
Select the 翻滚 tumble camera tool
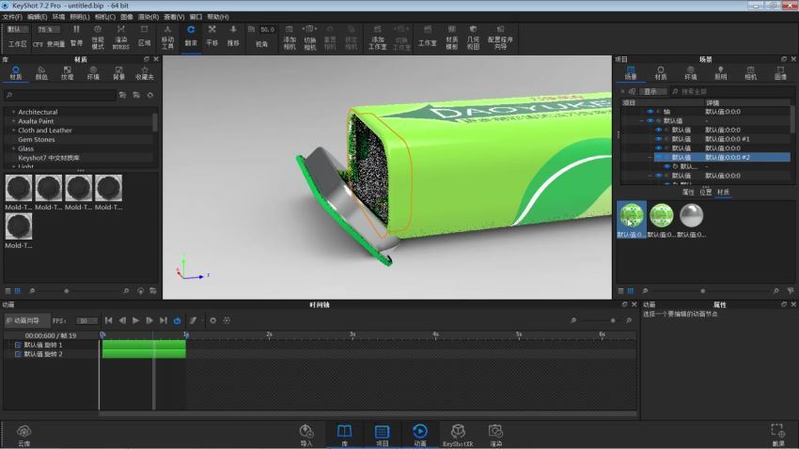(191, 36)
